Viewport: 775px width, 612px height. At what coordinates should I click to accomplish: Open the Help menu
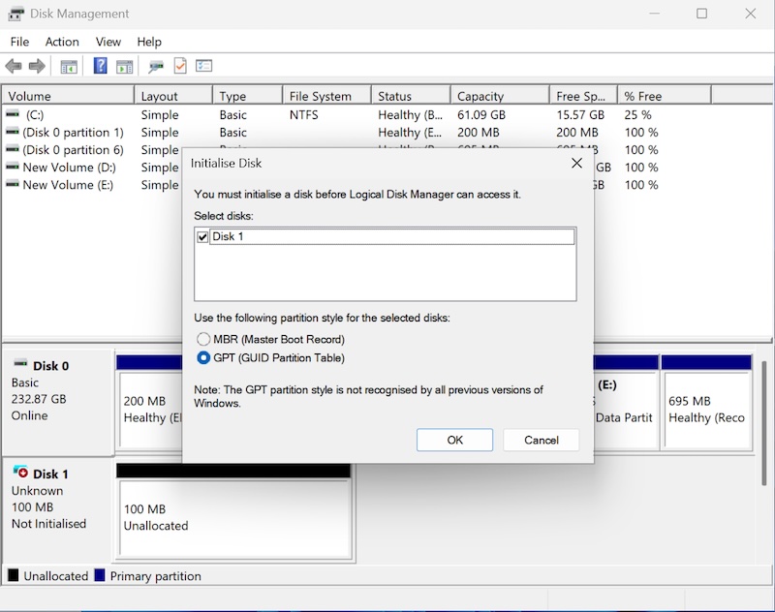[149, 42]
